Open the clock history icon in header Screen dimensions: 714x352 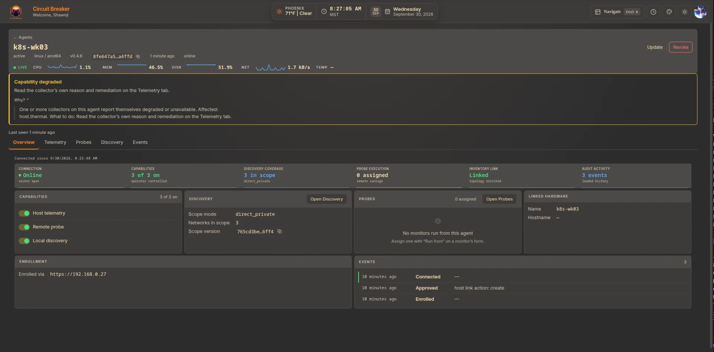pos(653,12)
